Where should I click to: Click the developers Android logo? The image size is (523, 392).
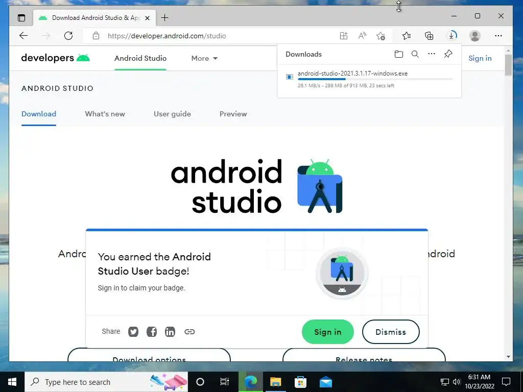click(55, 58)
